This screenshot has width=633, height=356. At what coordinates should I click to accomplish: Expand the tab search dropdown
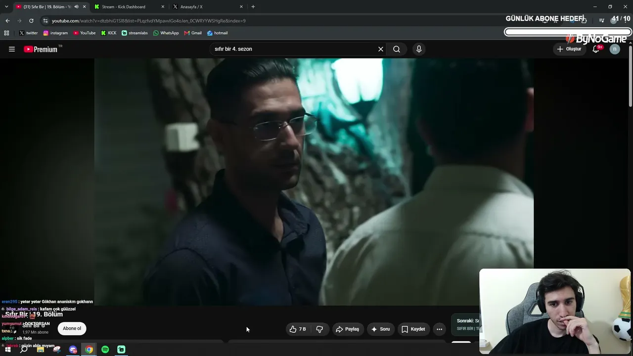(x=6, y=7)
